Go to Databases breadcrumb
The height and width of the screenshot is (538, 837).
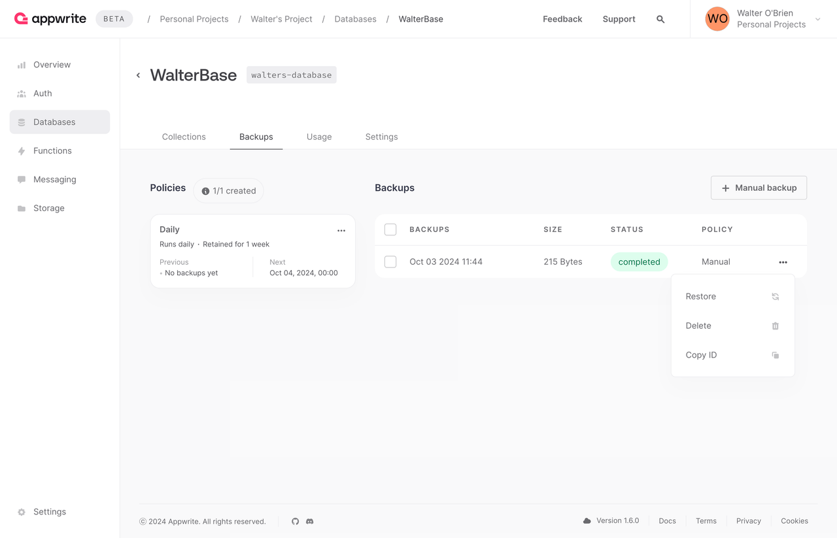(356, 19)
